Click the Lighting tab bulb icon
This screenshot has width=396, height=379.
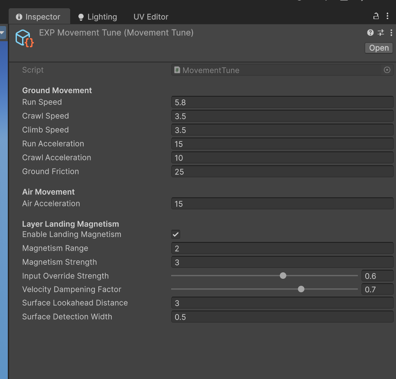[81, 17]
